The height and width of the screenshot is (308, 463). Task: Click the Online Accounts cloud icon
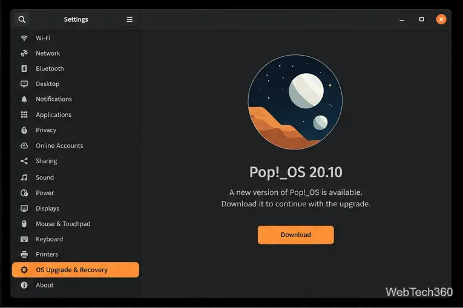24,146
